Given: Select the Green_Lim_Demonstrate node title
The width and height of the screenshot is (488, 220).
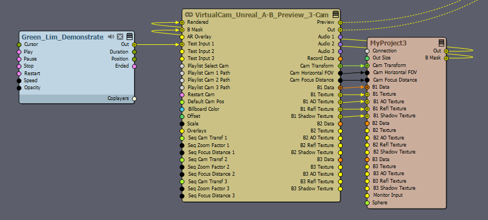Looking at the screenshot, I should 63,37.
